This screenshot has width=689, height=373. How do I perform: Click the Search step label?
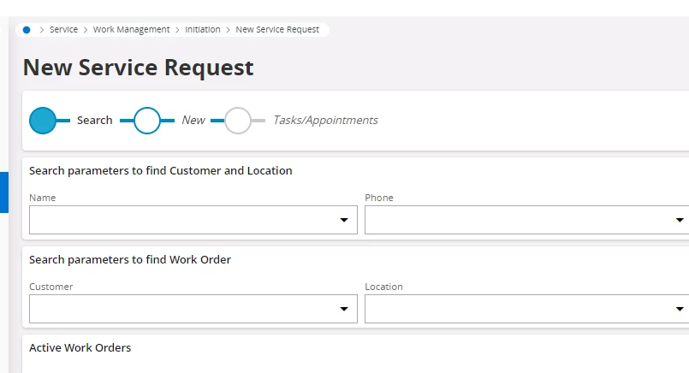[x=94, y=121]
